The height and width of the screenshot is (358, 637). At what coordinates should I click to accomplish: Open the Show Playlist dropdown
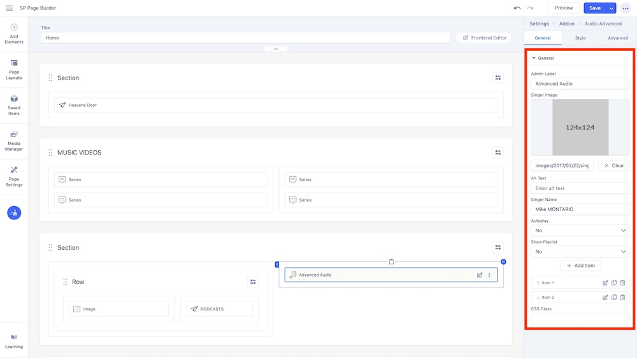click(x=580, y=252)
